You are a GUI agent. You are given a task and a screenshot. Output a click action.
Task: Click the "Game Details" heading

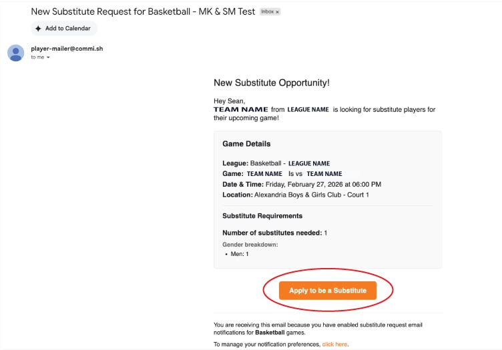tap(246, 144)
